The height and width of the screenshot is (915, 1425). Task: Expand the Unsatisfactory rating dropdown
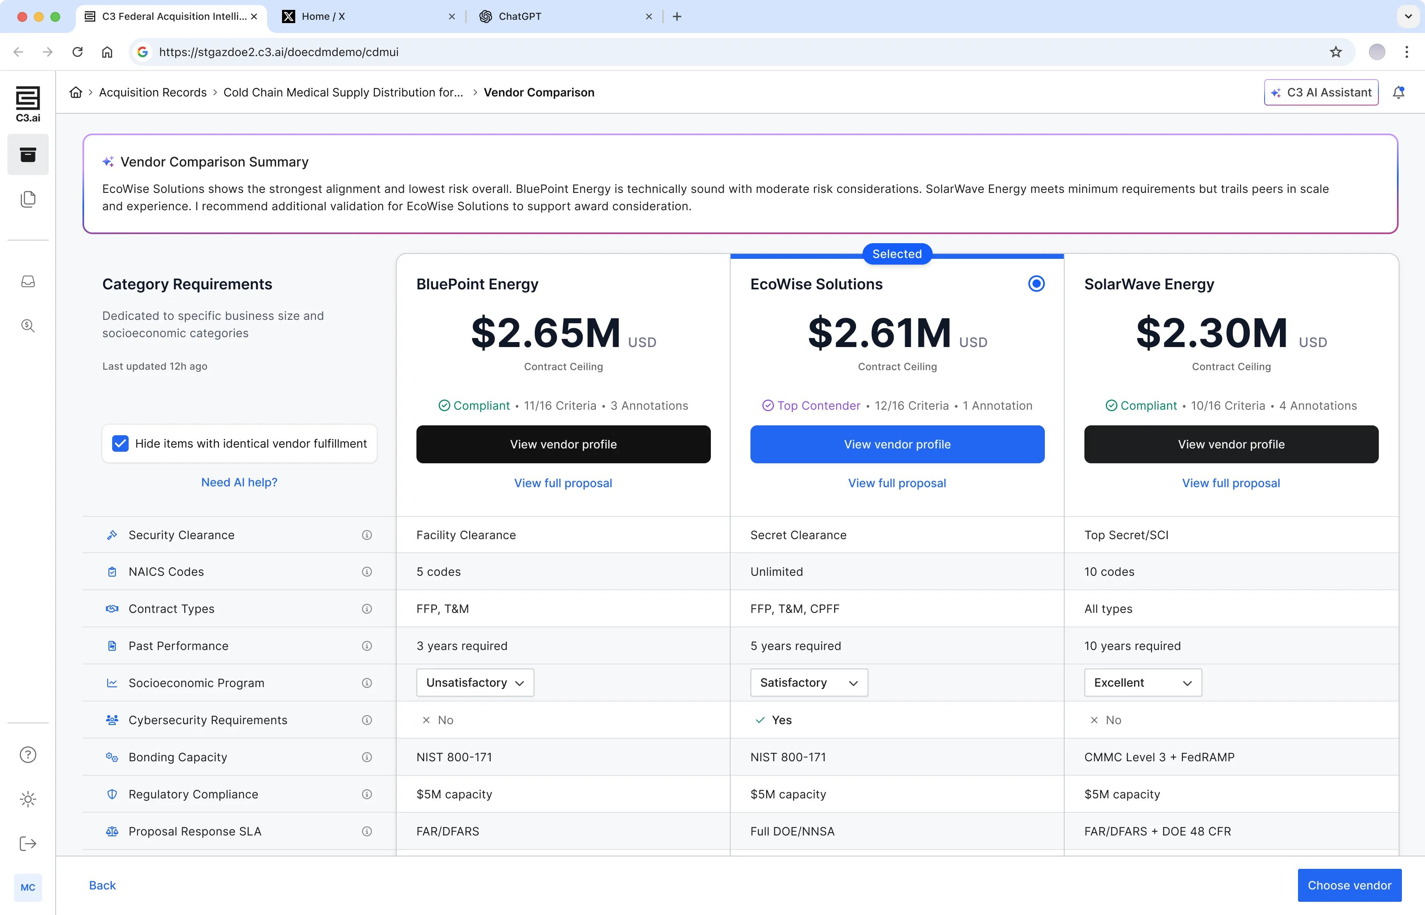[475, 683]
